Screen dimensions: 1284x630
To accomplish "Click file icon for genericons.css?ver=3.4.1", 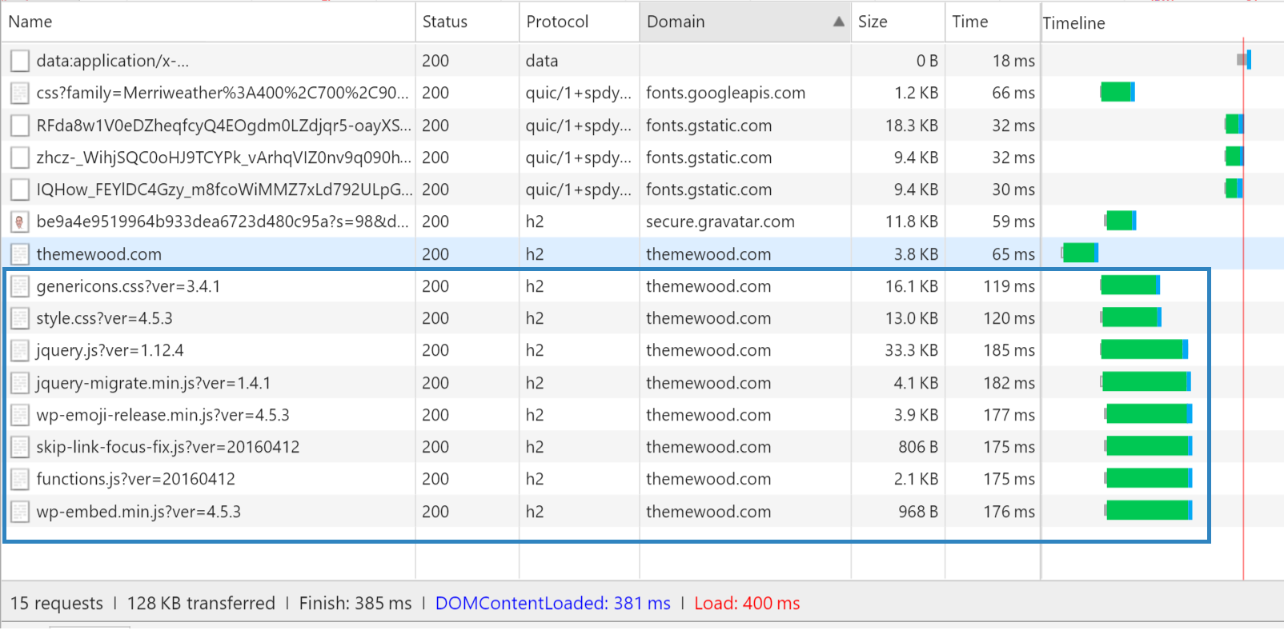I will pos(20,286).
